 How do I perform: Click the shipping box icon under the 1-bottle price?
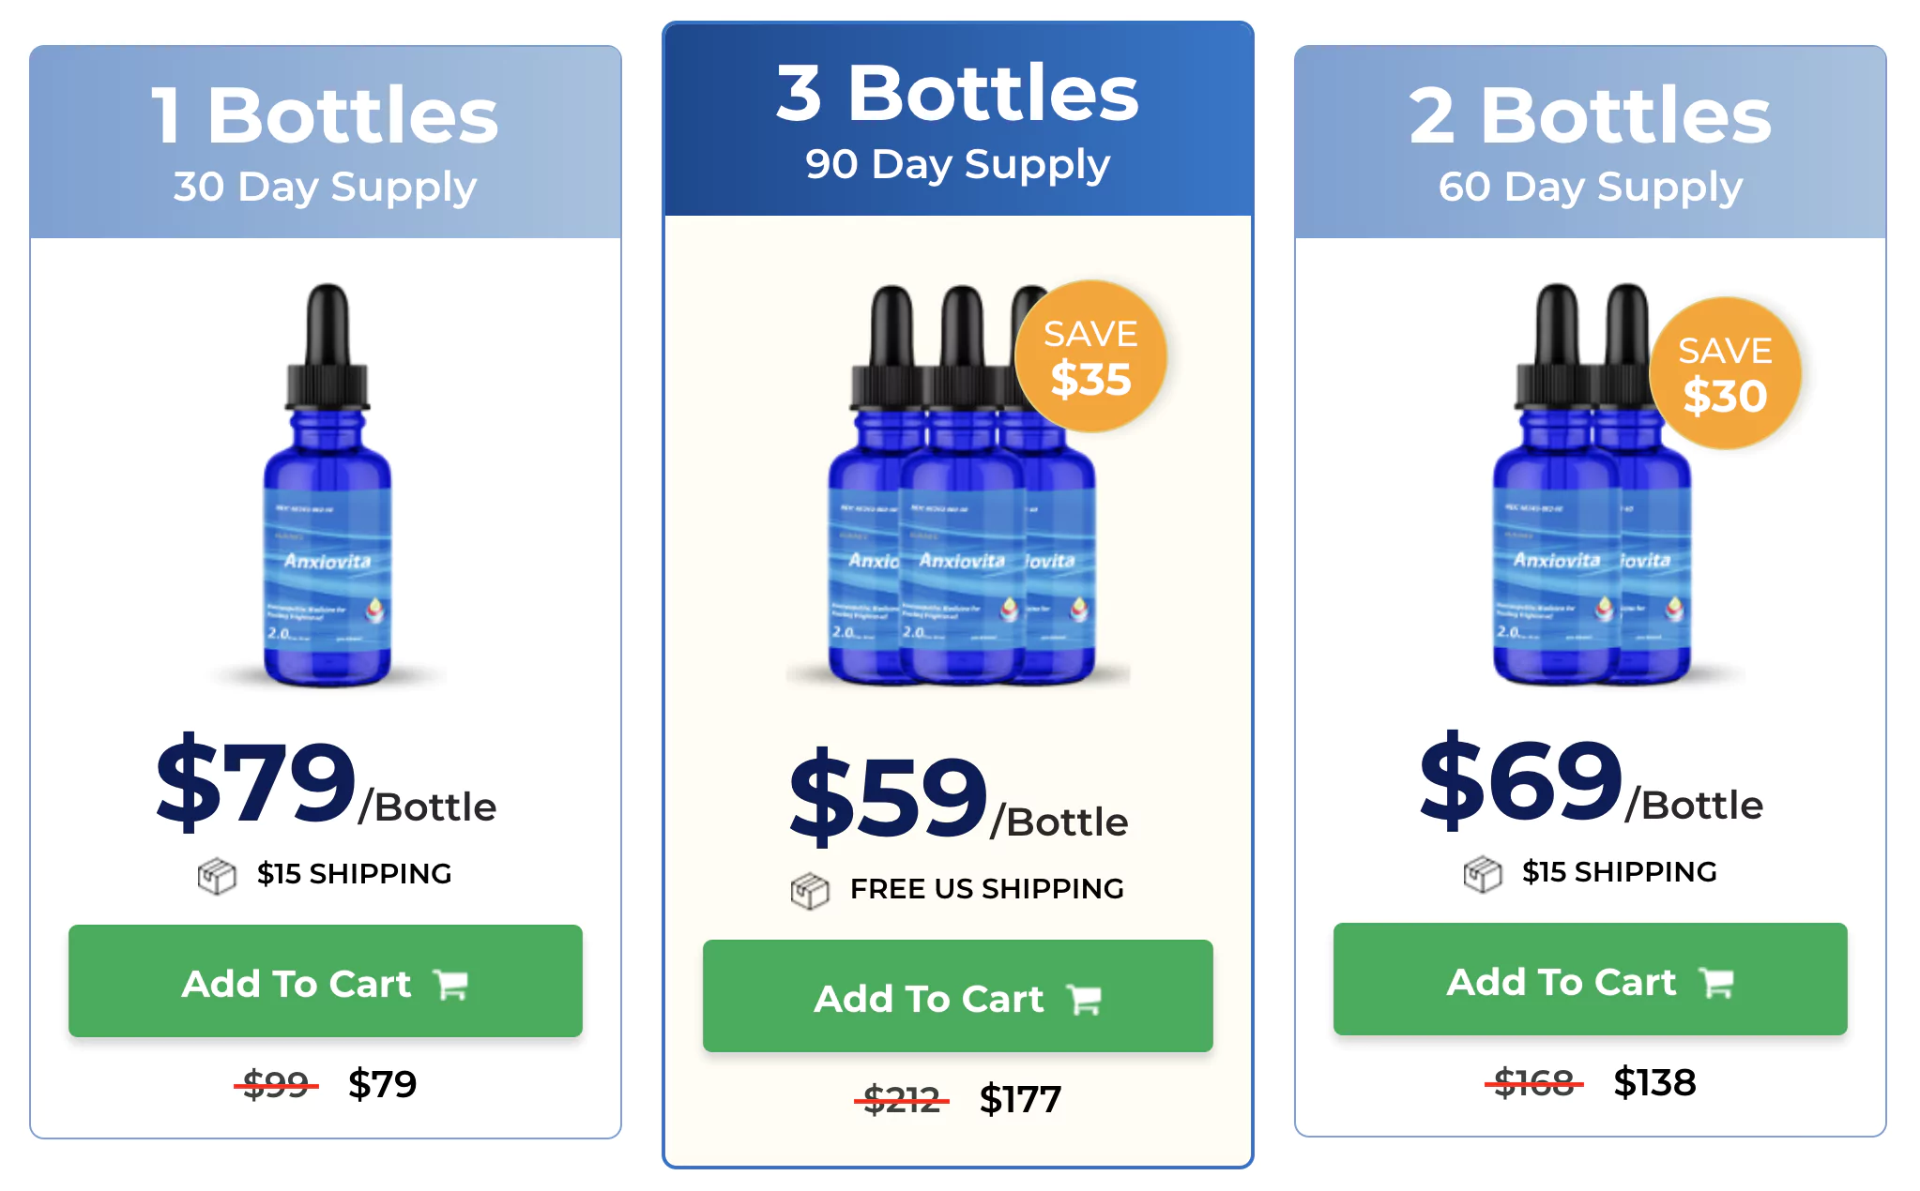pyautogui.click(x=218, y=874)
